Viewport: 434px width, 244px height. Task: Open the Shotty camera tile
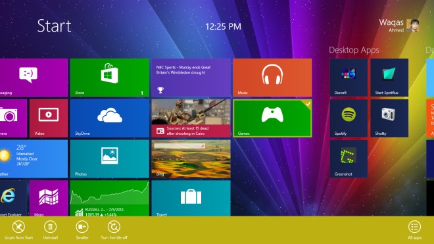pos(389,118)
